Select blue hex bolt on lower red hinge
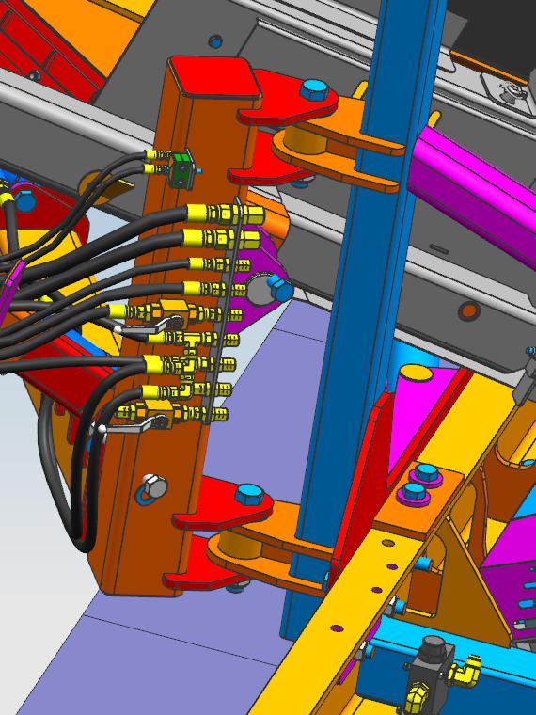The width and height of the screenshot is (536, 715). coord(249,494)
